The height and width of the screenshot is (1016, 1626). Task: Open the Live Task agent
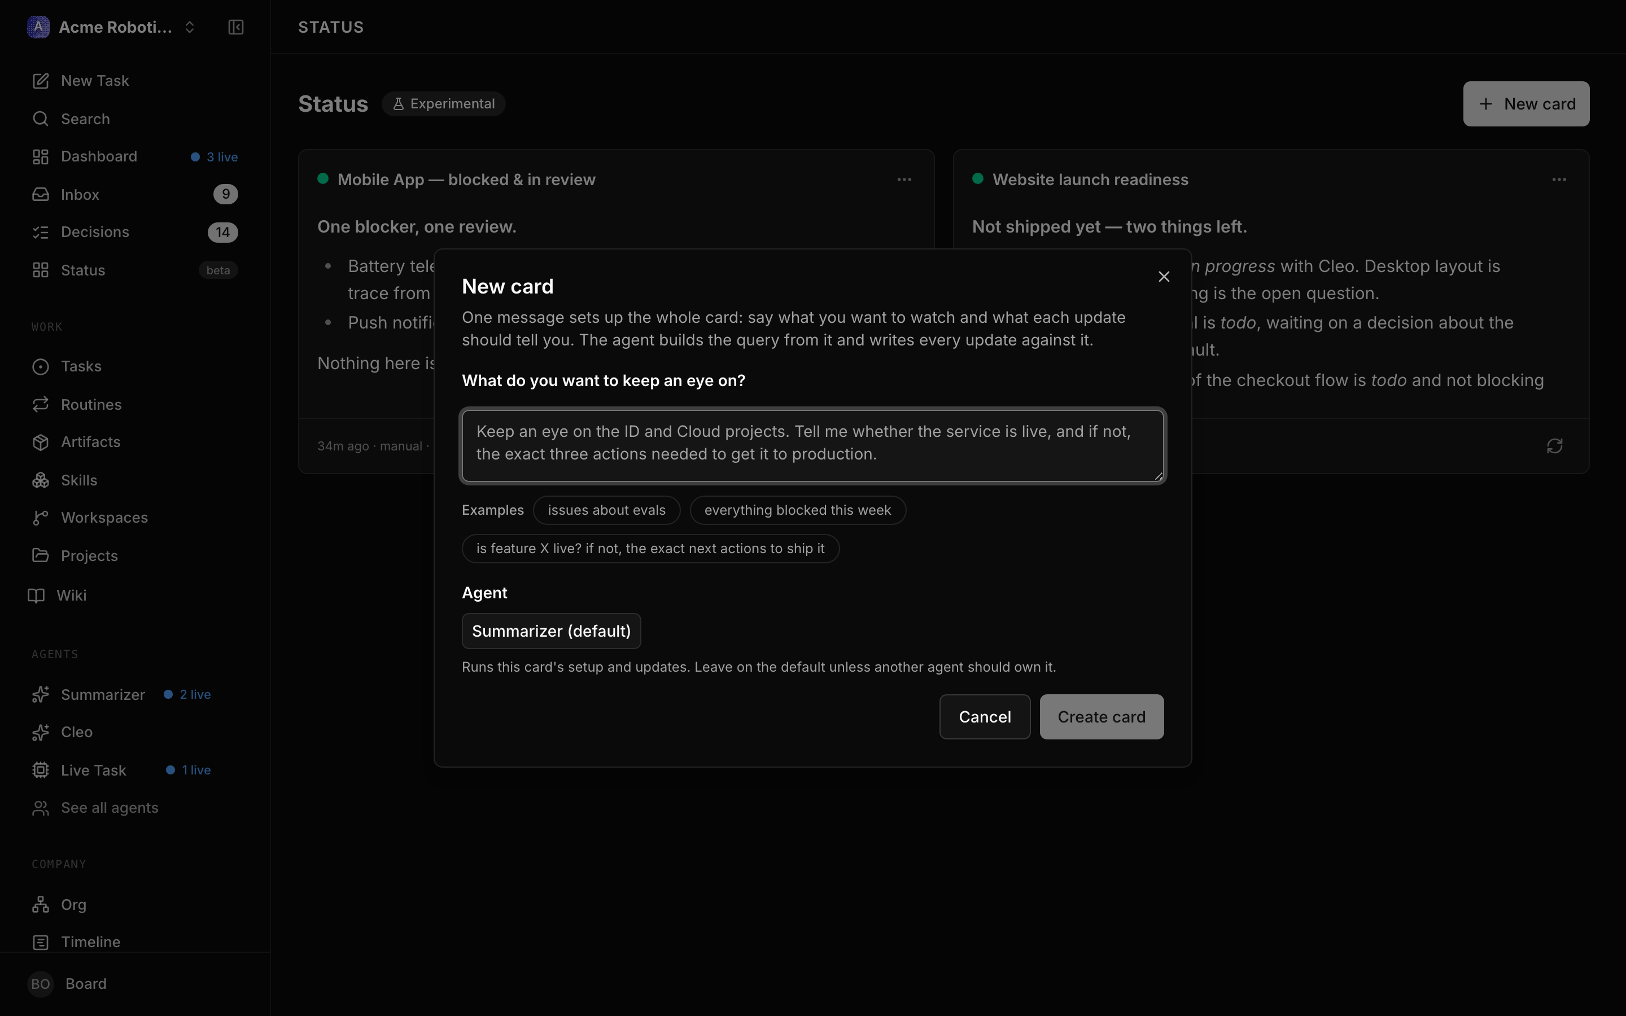(93, 770)
